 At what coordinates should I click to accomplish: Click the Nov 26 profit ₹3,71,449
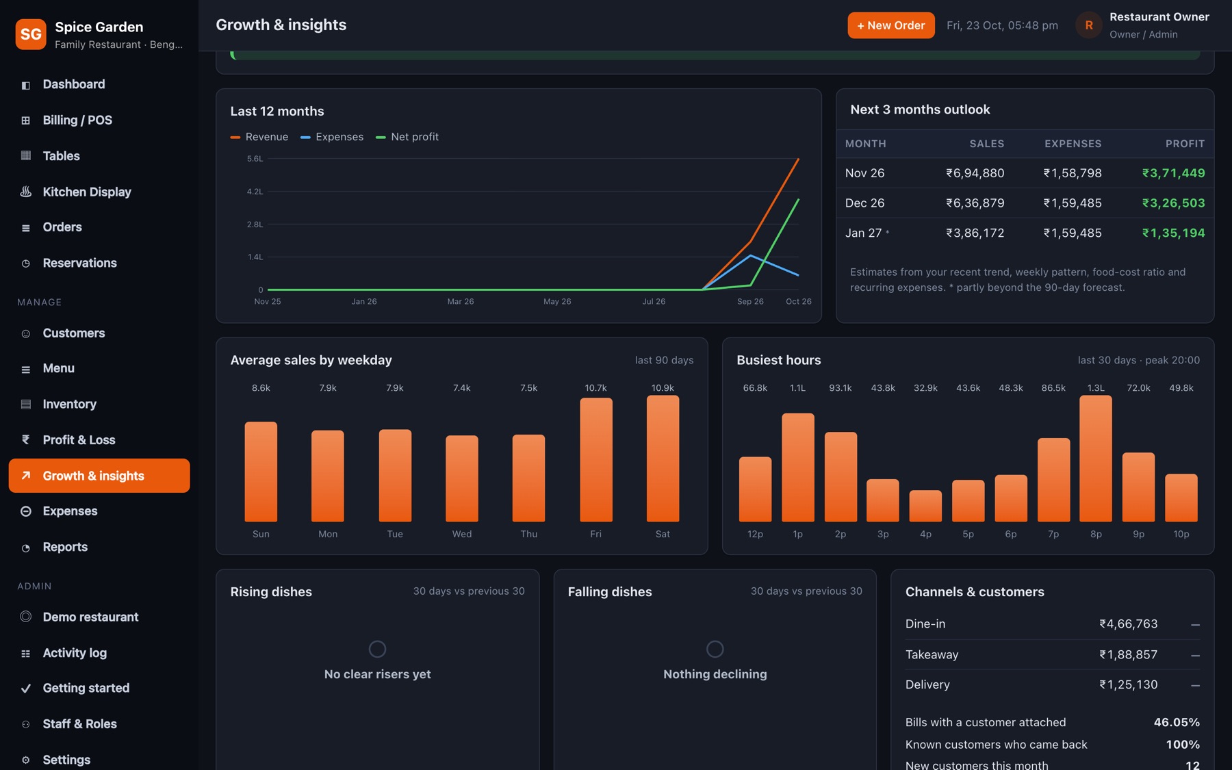(1173, 173)
